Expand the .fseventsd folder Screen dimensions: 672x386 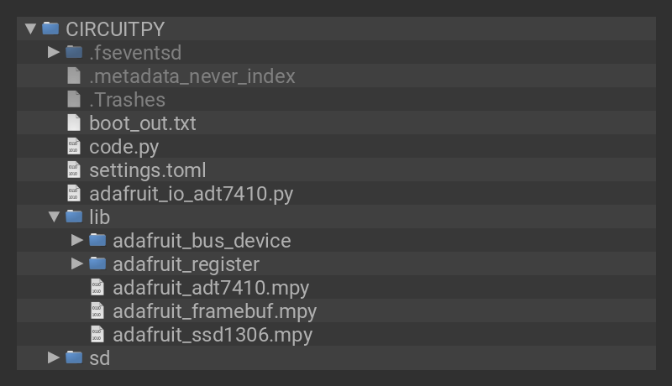tap(54, 52)
